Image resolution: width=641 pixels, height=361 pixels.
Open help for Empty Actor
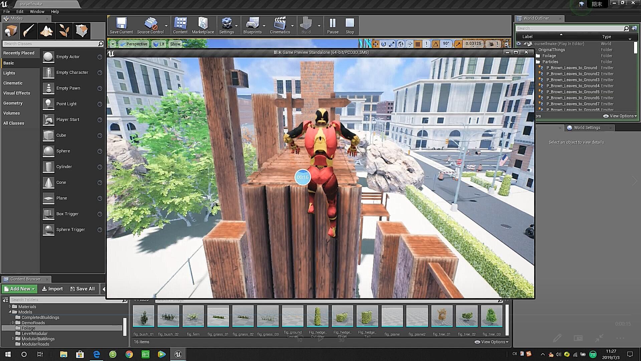99,57
